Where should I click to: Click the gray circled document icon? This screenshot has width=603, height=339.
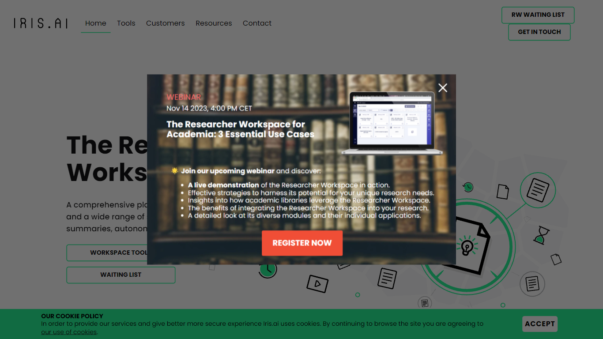pyautogui.click(x=532, y=284)
